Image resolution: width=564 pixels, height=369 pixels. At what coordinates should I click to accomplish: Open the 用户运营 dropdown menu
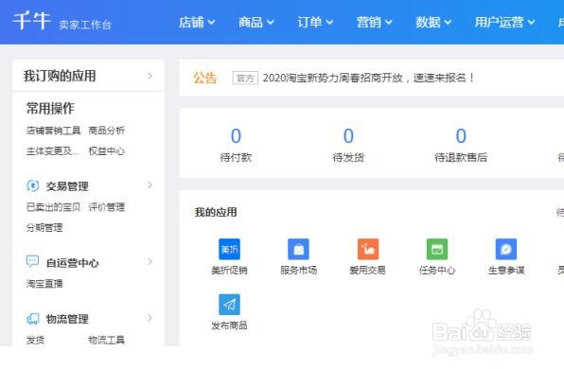coord(504,23)
